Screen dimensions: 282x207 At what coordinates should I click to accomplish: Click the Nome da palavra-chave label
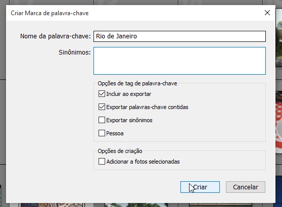[x=56, y=36]
